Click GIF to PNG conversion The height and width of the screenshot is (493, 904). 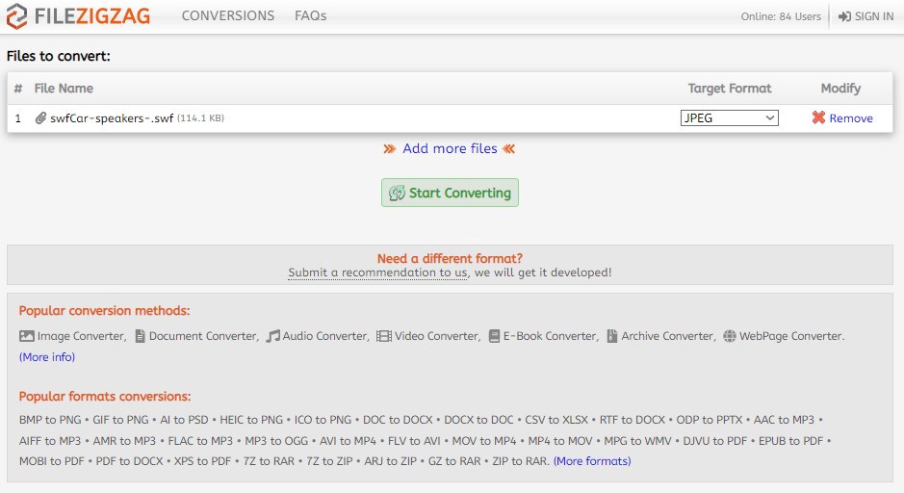point(120,420)
